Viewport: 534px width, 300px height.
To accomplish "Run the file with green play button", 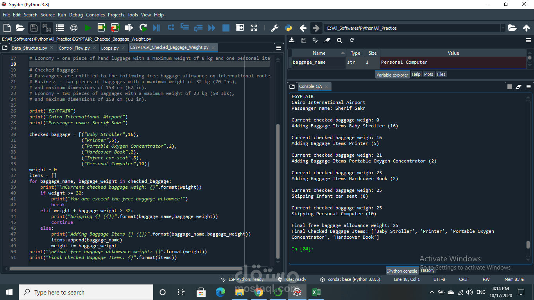I will click(88, 28).
